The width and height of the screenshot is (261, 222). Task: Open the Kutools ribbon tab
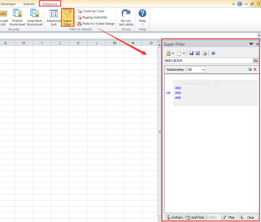pyautogui.click(x=29, y=4)
